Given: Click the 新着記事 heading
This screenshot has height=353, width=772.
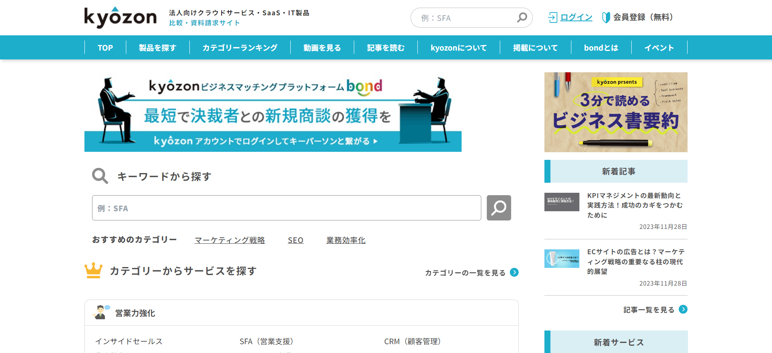Looking at the screenshot, I should (619, 171).
